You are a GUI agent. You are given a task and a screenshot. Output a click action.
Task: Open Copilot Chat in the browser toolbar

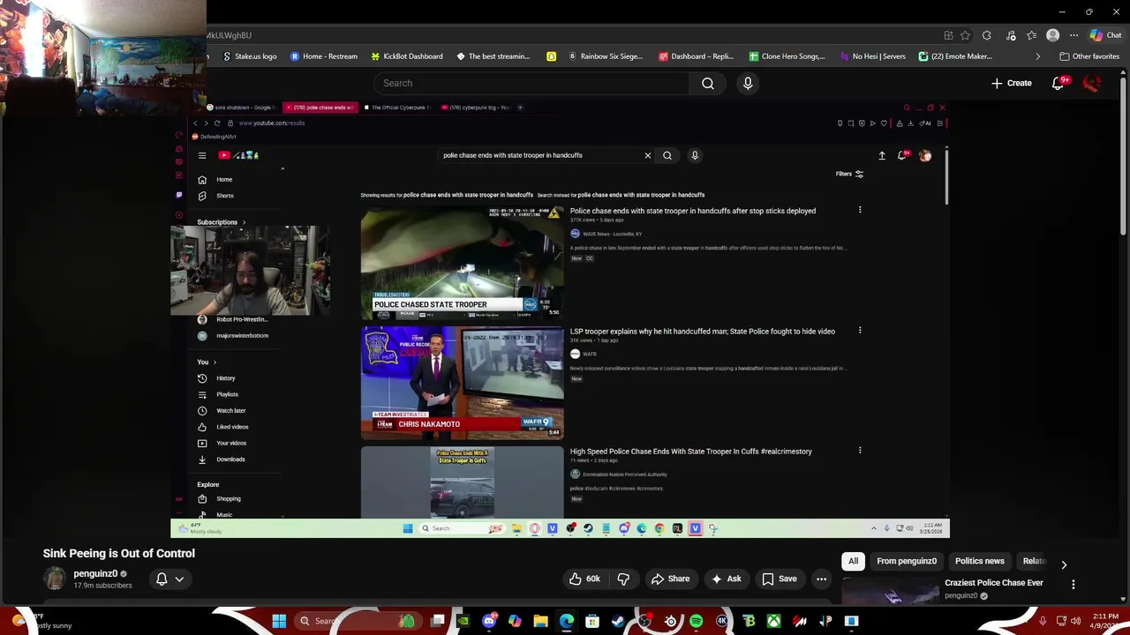point(1105,35)
